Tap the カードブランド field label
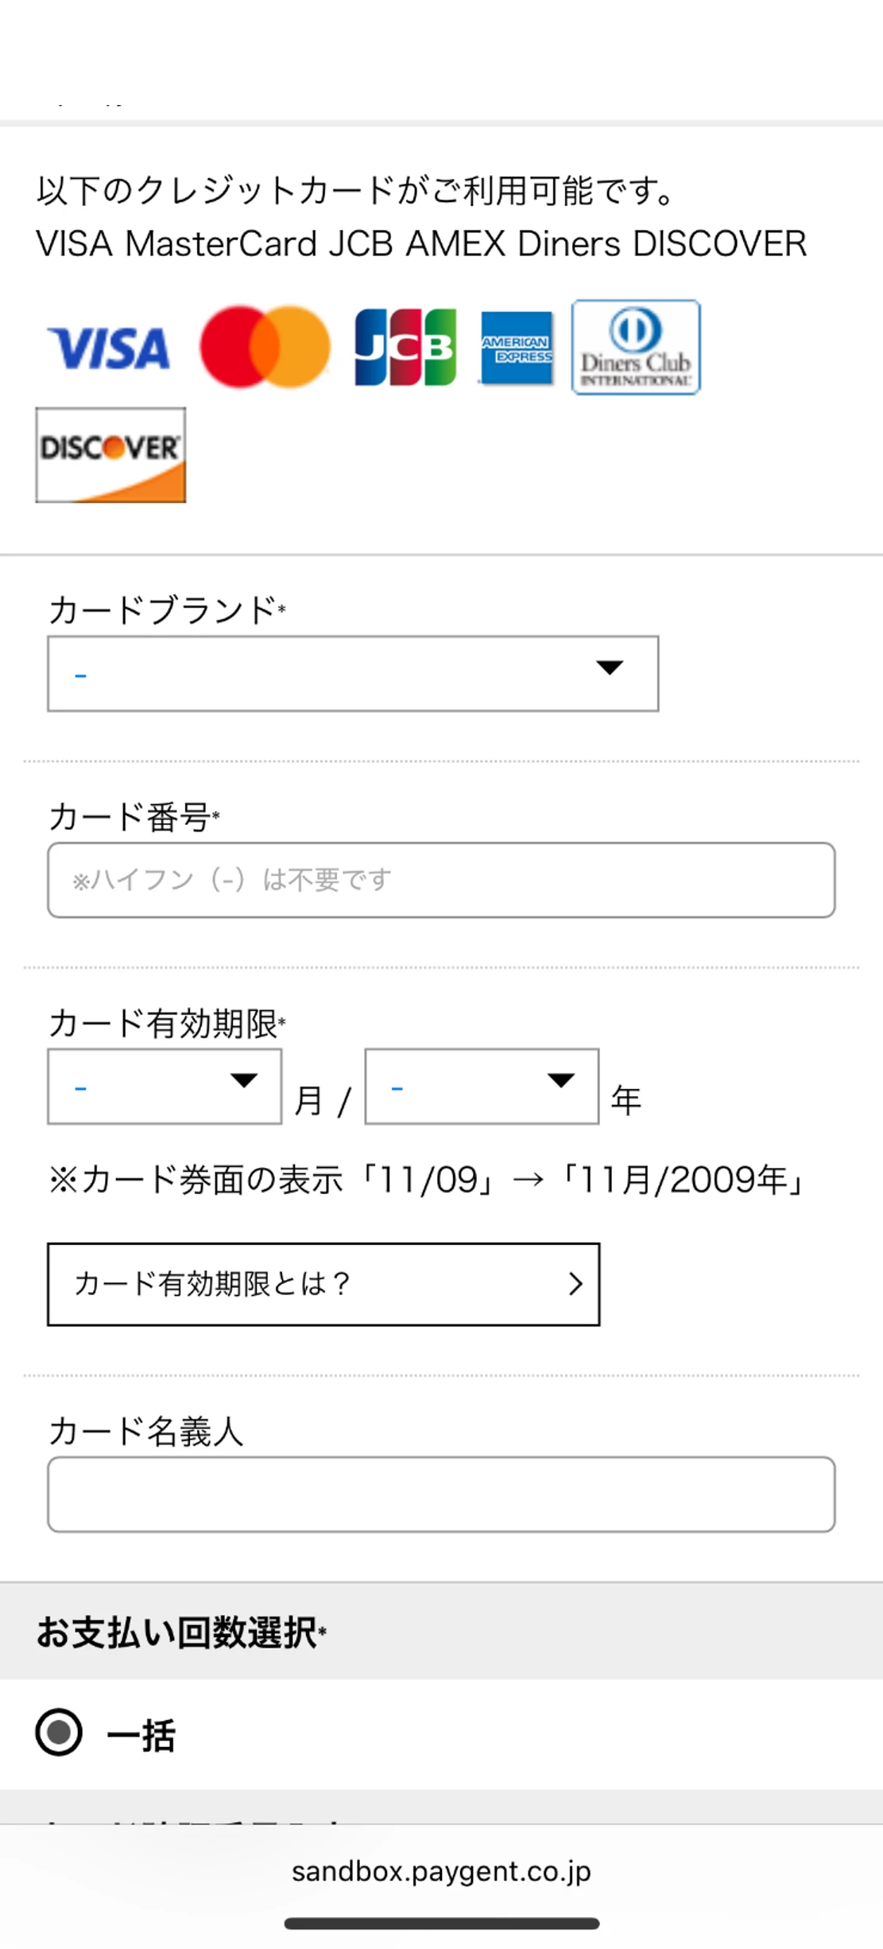 tap(167, 610)
